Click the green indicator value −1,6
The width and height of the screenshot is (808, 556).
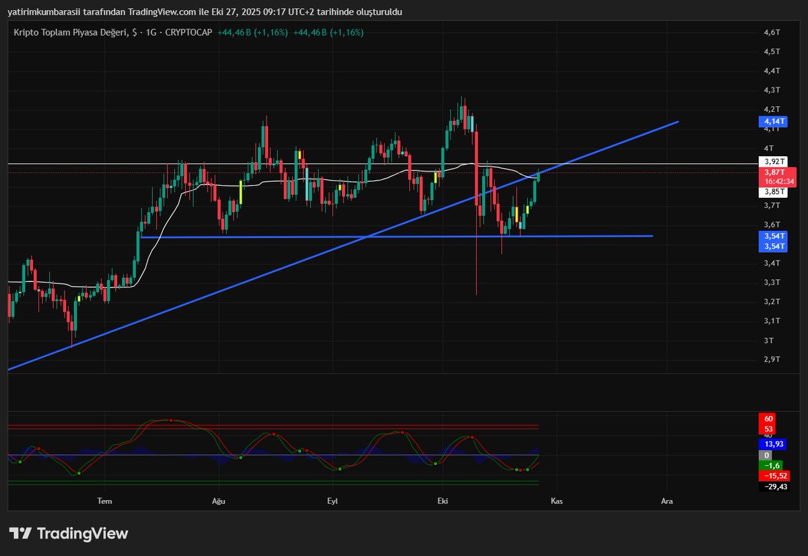(x=770, y=465)
